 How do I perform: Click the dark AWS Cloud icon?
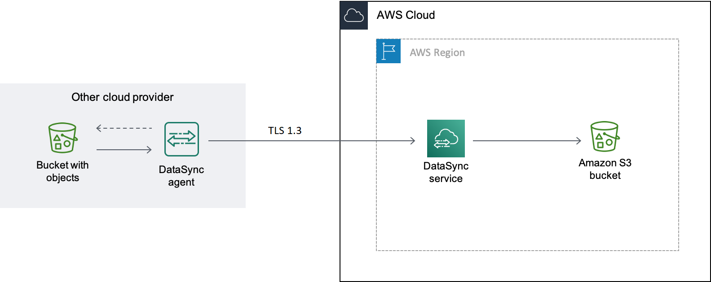coord(354,16)
